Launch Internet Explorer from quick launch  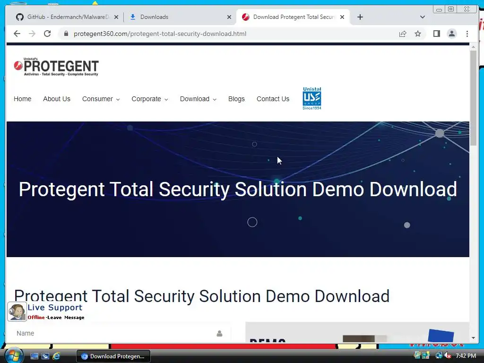(56, 356)
